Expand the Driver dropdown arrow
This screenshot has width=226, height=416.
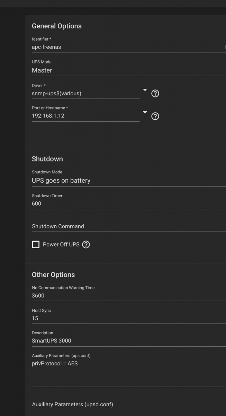145,90
